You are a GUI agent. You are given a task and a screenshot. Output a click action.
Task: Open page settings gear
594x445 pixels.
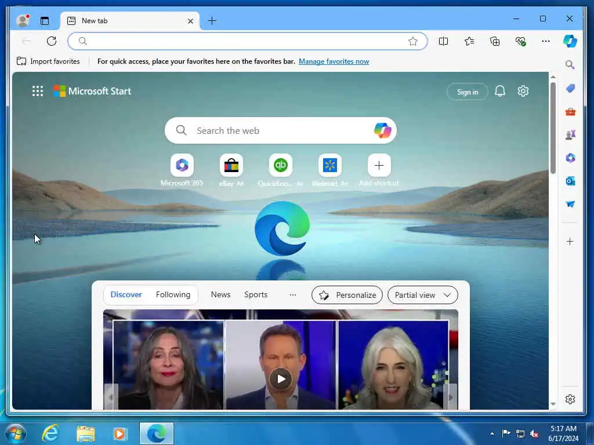[523, 91]
